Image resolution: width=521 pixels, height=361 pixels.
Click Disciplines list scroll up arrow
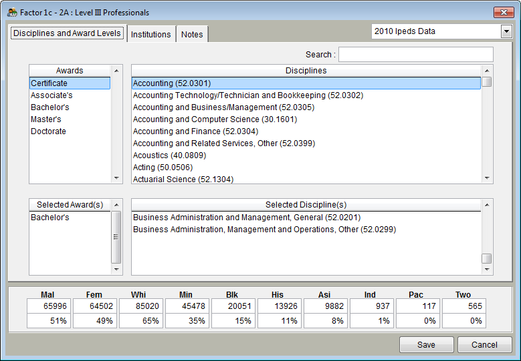pos(487,71)
